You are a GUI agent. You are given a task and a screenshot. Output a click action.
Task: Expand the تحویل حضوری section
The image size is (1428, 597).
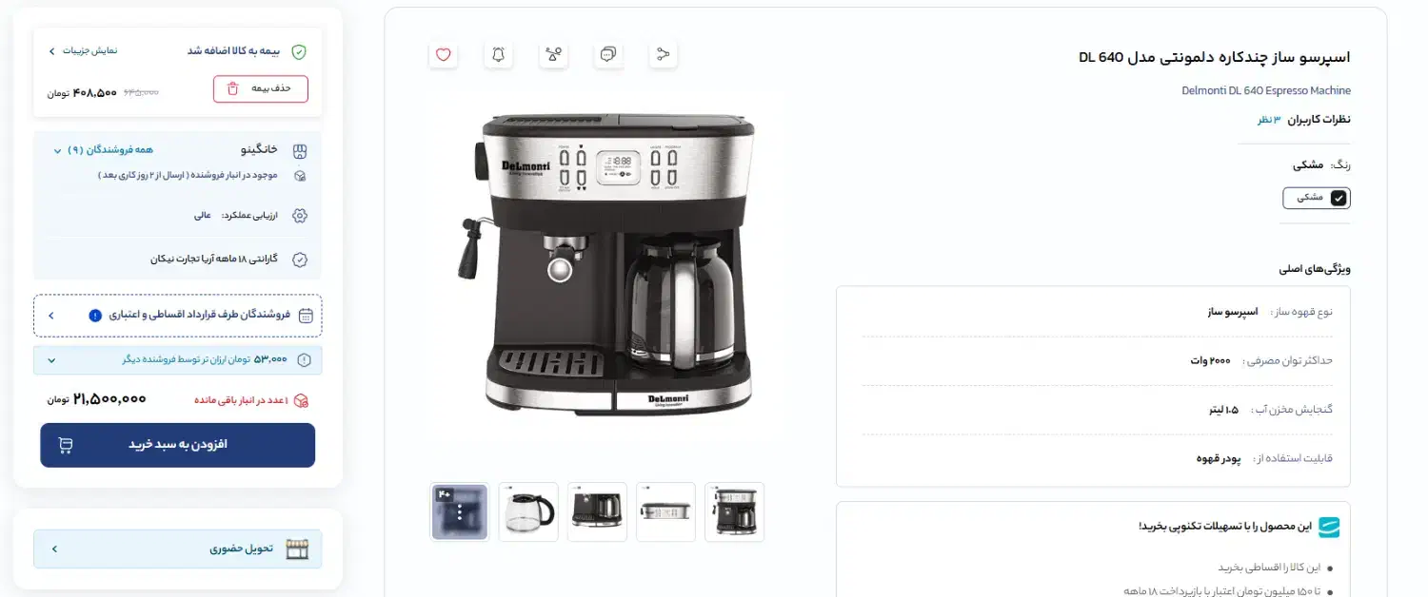[178, 549]
